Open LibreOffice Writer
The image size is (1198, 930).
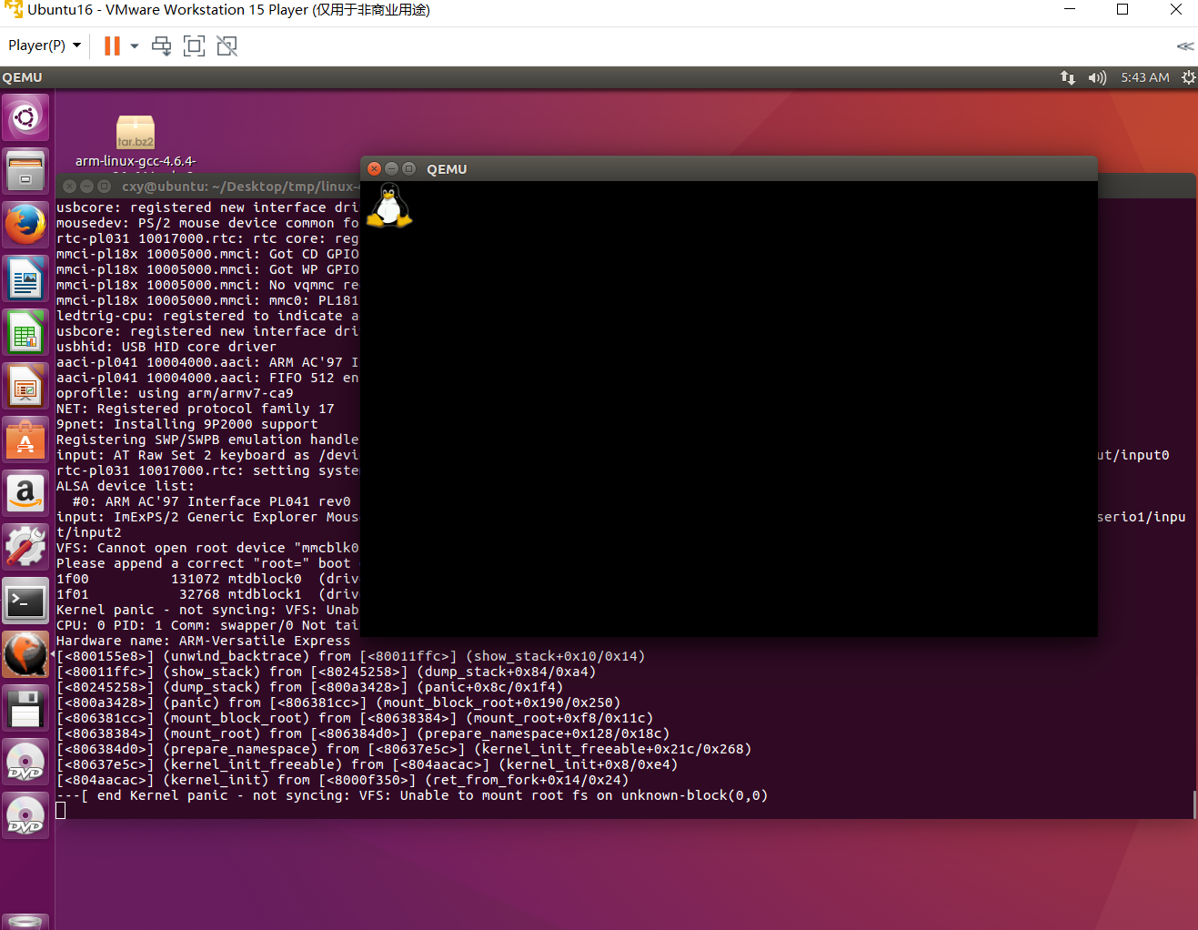pyautogui.click(x=25, y=278)
